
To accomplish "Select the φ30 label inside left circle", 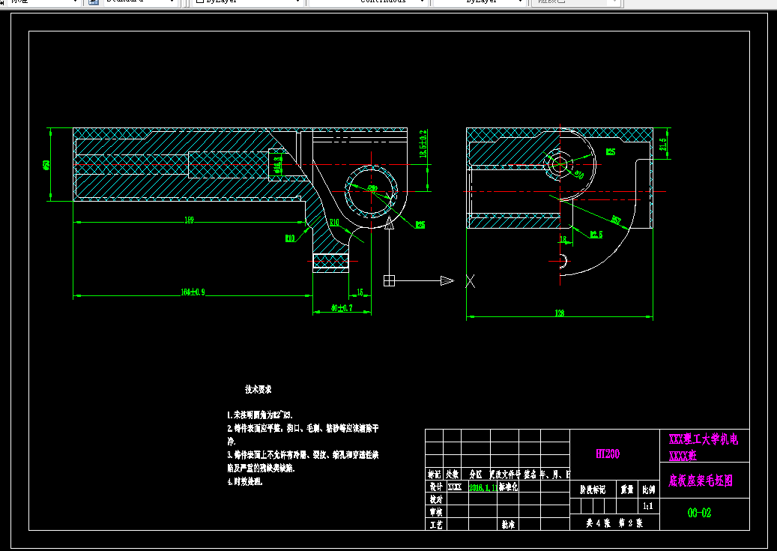I will [x=372, y=188].
